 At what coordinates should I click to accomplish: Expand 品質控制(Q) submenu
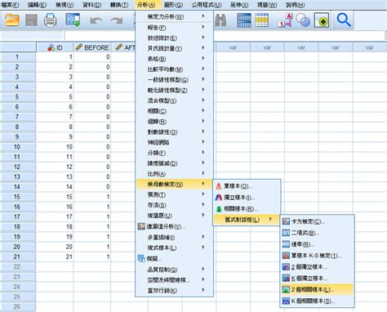[x=174, y=270]
